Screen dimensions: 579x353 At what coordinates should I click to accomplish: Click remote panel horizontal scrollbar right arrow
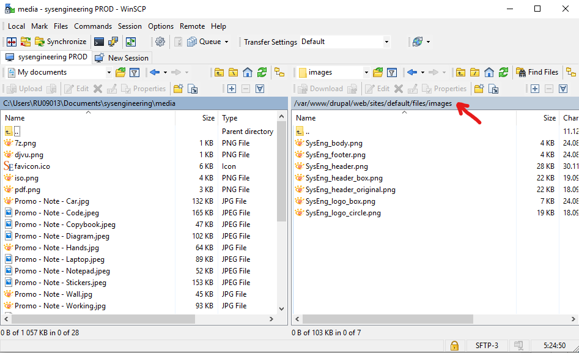pyautogui.click(x=573, y=319)
